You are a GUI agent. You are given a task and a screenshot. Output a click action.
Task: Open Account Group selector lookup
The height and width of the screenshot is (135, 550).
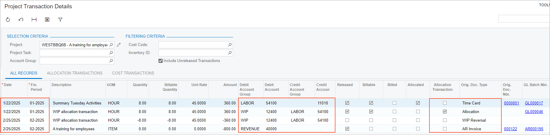[111, 61]
